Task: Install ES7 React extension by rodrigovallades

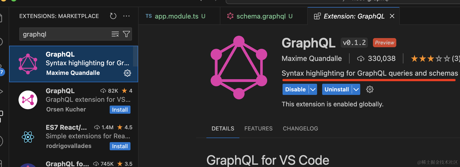Action: click(x=120, y=146)
